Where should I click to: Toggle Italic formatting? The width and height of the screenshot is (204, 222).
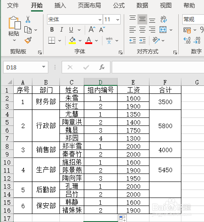(62, 30)
